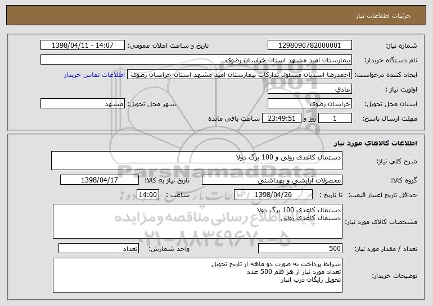This screenshot has width=433, height=306.
Task: Click the header title جزئیات اطلاعات نیاز
Action: (x=383, y=16)
